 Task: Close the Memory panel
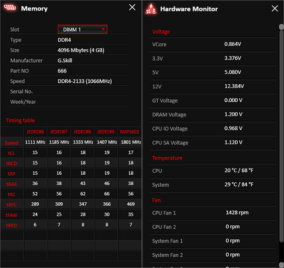[132, 8]
